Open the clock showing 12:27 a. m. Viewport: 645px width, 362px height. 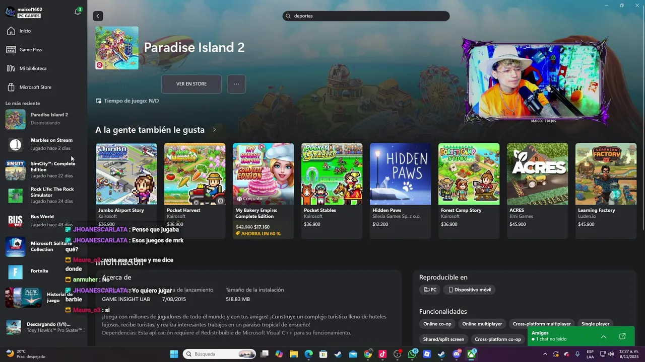tap(629, 354)
